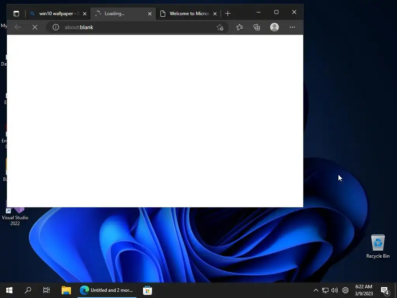Open File Explorer from the taskbar
Screen dimensions: 397x298
coord(66,290)
